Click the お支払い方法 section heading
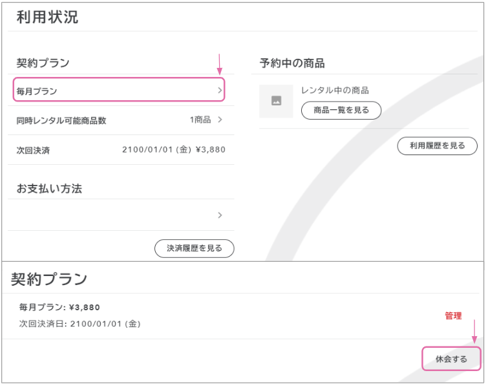 [49, 189]
